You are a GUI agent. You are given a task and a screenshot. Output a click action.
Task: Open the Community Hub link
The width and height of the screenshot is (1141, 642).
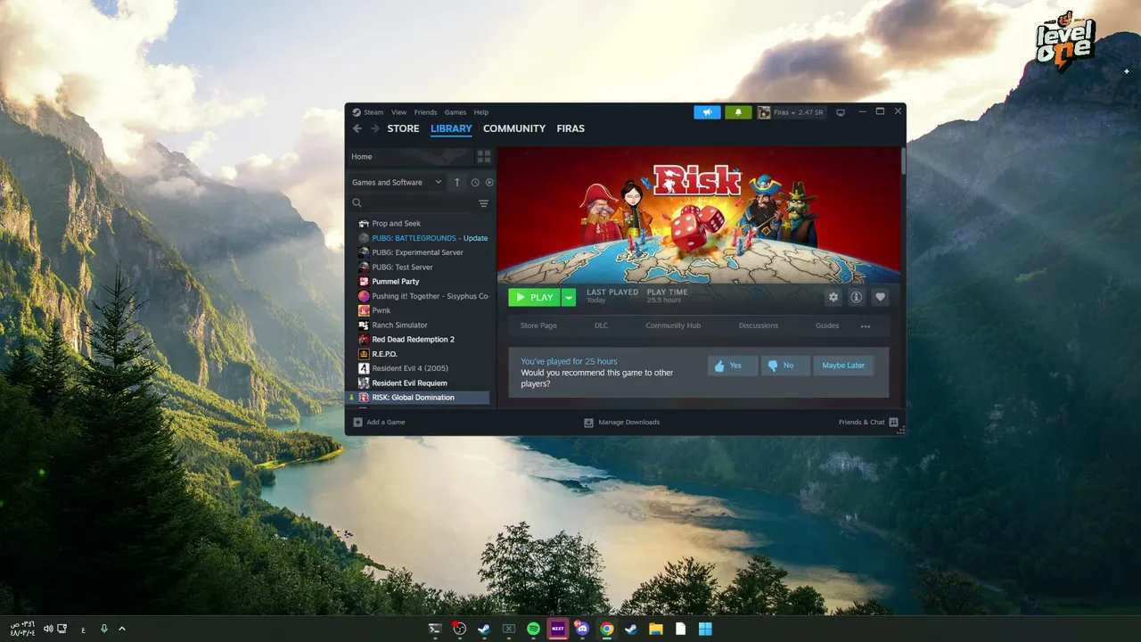[x=673, y=326]
